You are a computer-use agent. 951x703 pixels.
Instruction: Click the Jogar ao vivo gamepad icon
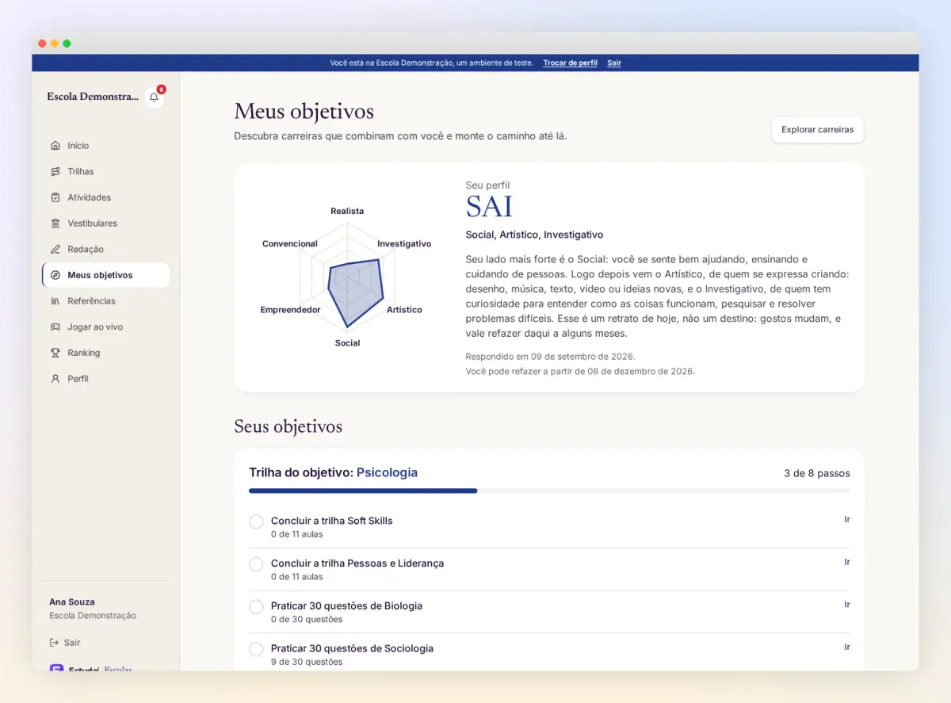click(55, 327)
